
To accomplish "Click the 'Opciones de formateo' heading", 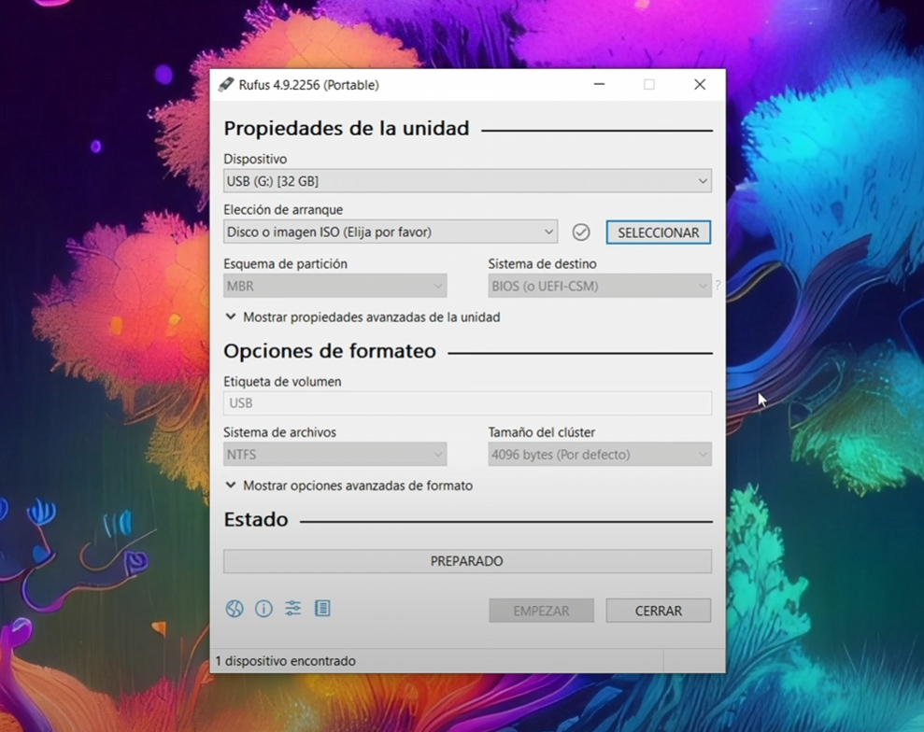I will click(330, 351).
